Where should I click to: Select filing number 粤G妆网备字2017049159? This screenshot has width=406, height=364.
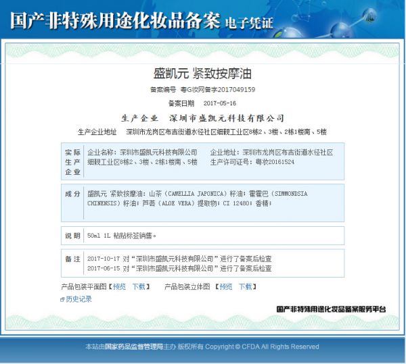tap(218, 90)
